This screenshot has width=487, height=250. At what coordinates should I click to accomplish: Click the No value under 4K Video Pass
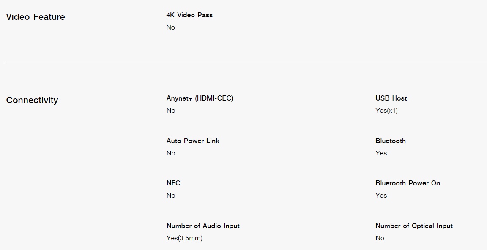(170, 27)
